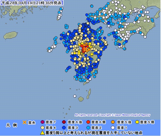Click the 震央 orange X legend icon
Viewport: 161px width, 136px height.
[25, 122]
